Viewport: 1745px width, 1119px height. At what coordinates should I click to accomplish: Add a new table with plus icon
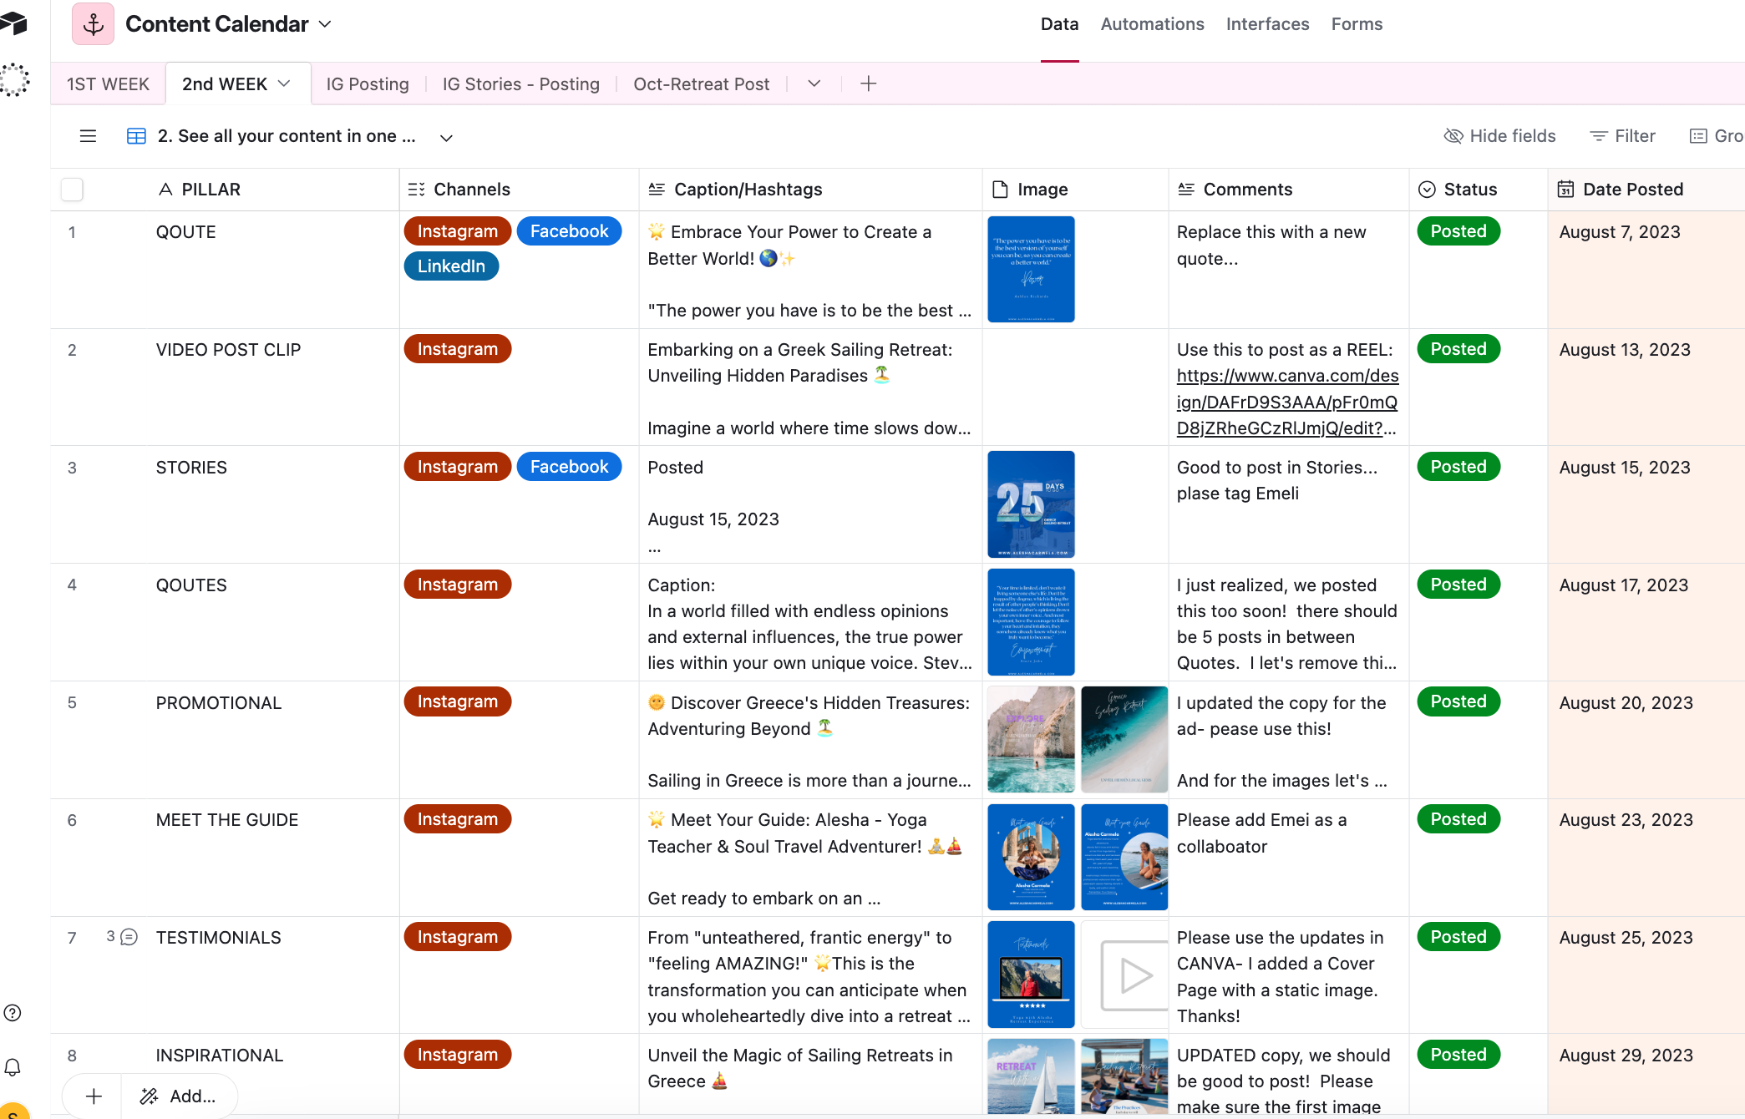(869, 84)
